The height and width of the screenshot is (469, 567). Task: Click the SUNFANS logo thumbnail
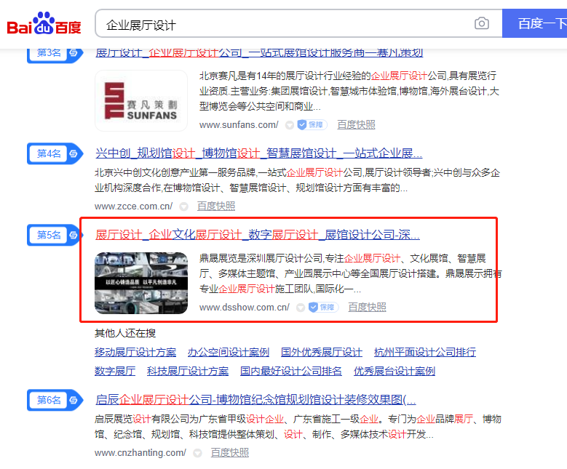pos(141,101)
